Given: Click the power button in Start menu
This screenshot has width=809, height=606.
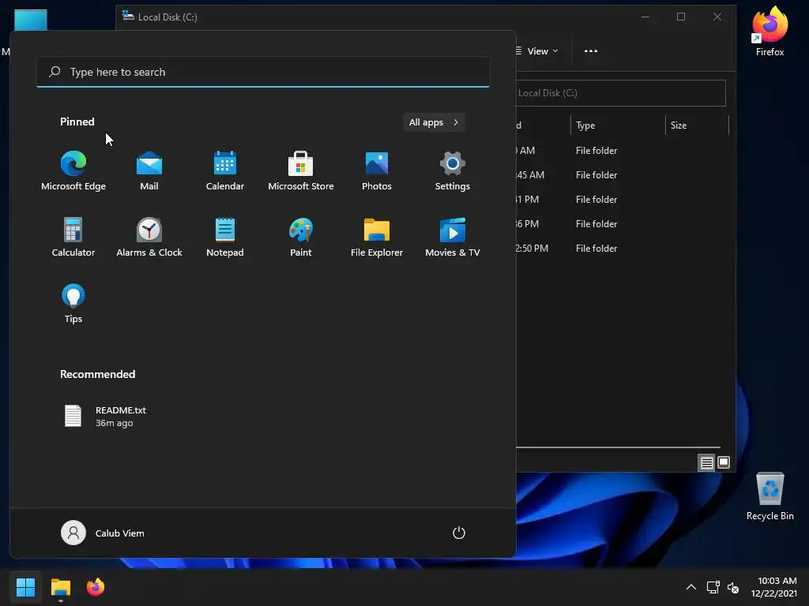Looking at the screenshot, I should coord(459,533).
